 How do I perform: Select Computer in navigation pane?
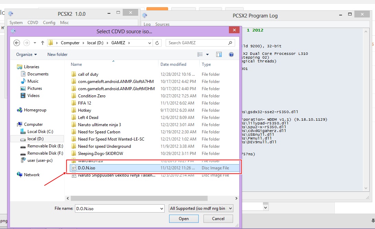click(30, 124)
